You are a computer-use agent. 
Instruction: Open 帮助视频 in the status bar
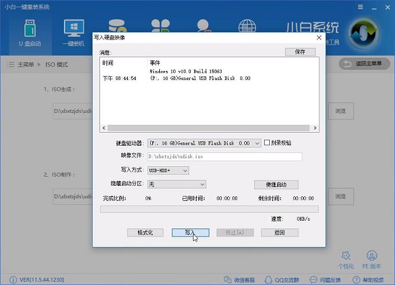[x=369, y=278]
